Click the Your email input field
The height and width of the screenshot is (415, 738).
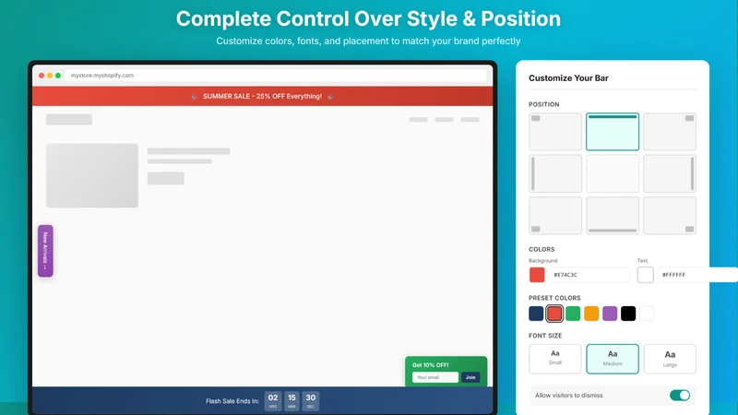click(x=434, y=377)
